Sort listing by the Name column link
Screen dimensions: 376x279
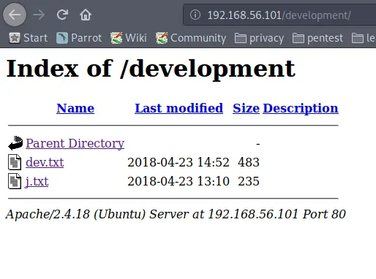pyautogui.click(x=75, y=108)
